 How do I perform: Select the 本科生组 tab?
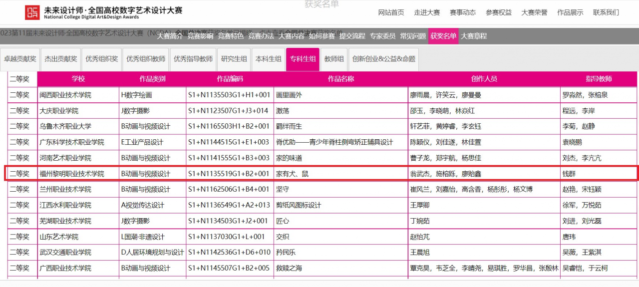pyautogui.click(x=268, y=59)
